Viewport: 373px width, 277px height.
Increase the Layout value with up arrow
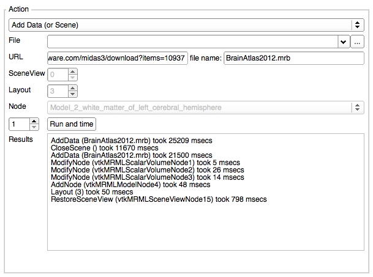pyautogui.click(x=73, y=88)
